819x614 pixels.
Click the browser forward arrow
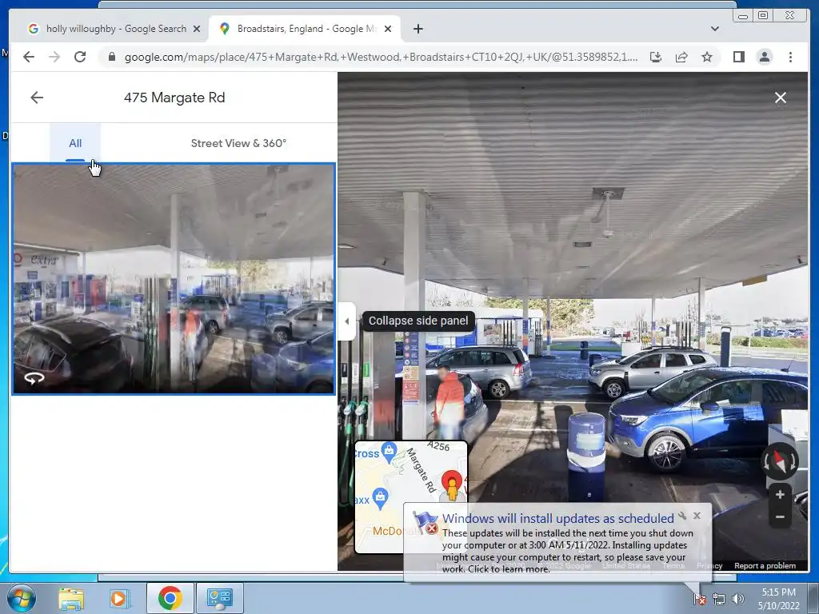[x=54, y=57]
